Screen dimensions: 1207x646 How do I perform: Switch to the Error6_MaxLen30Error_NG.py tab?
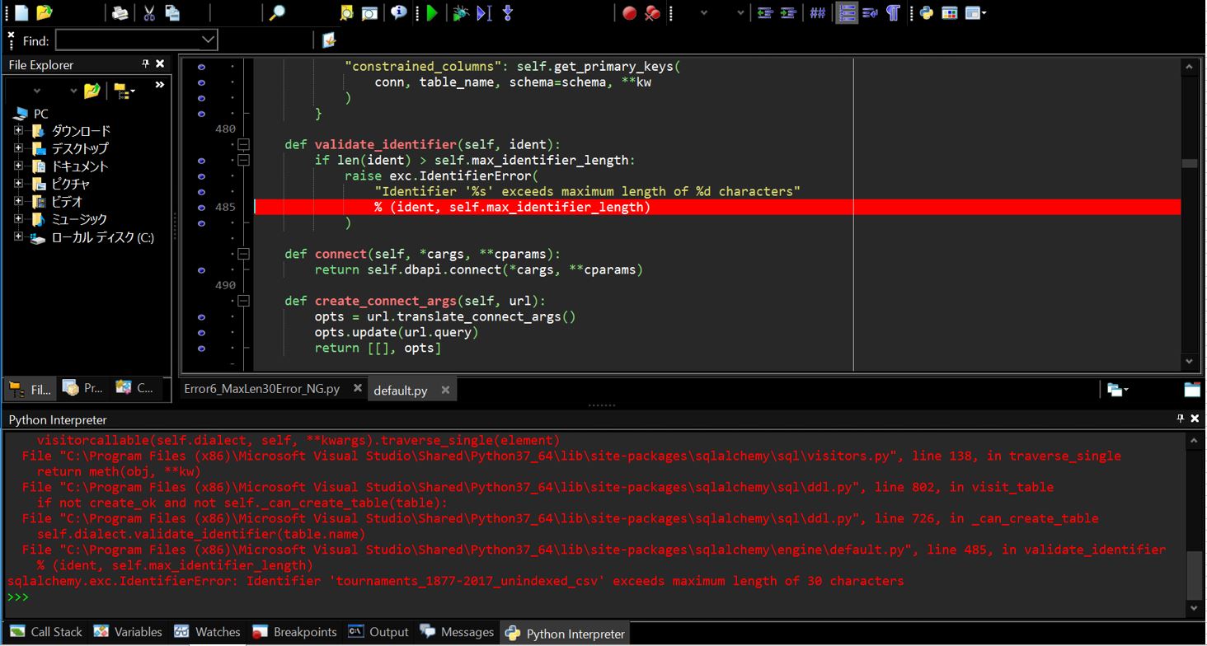tap(261, 389)
